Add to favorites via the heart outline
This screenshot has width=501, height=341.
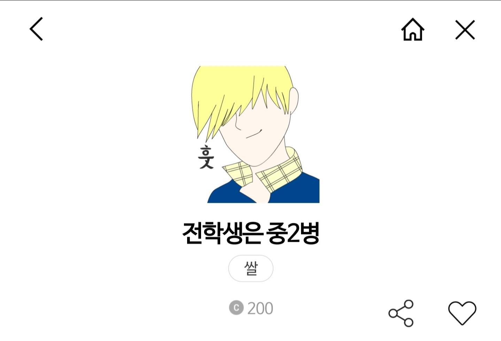point(462,313)
